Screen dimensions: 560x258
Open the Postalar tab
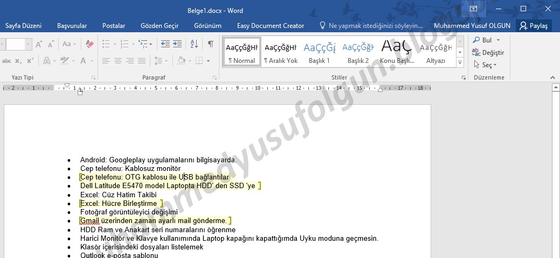[114, 26]
